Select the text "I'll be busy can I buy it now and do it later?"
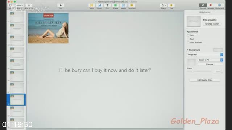The height and width of the screenshot is (130, 232). (x=105, y=70)
